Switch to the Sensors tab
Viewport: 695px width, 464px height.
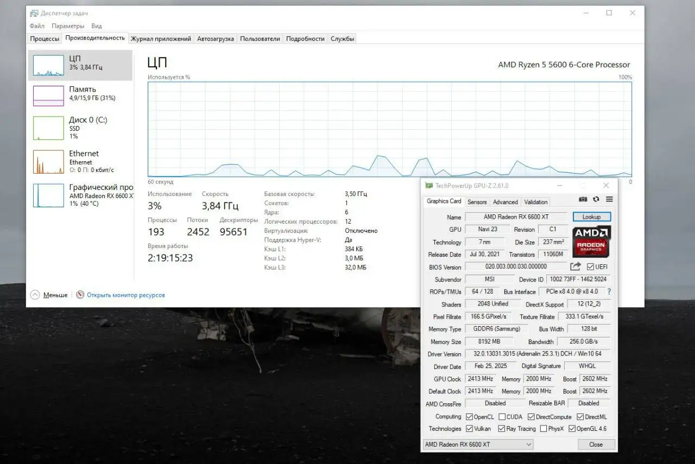pos(477,202)
